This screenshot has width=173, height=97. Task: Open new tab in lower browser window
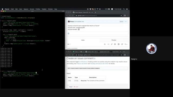124,52
